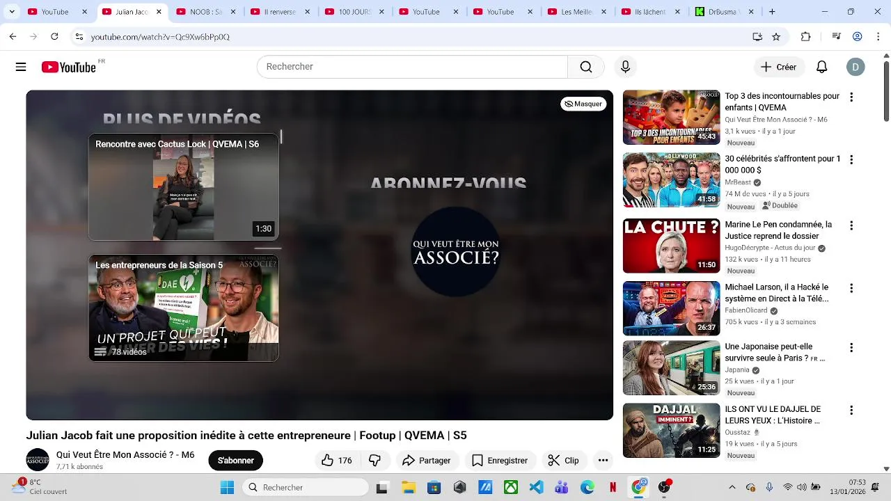Image resolution: width=891 pixels, height=501 pixels.
Task: Open the weather widget 8°C Ciel couvert
Action: pyautogui.click(x=40, y=487)
